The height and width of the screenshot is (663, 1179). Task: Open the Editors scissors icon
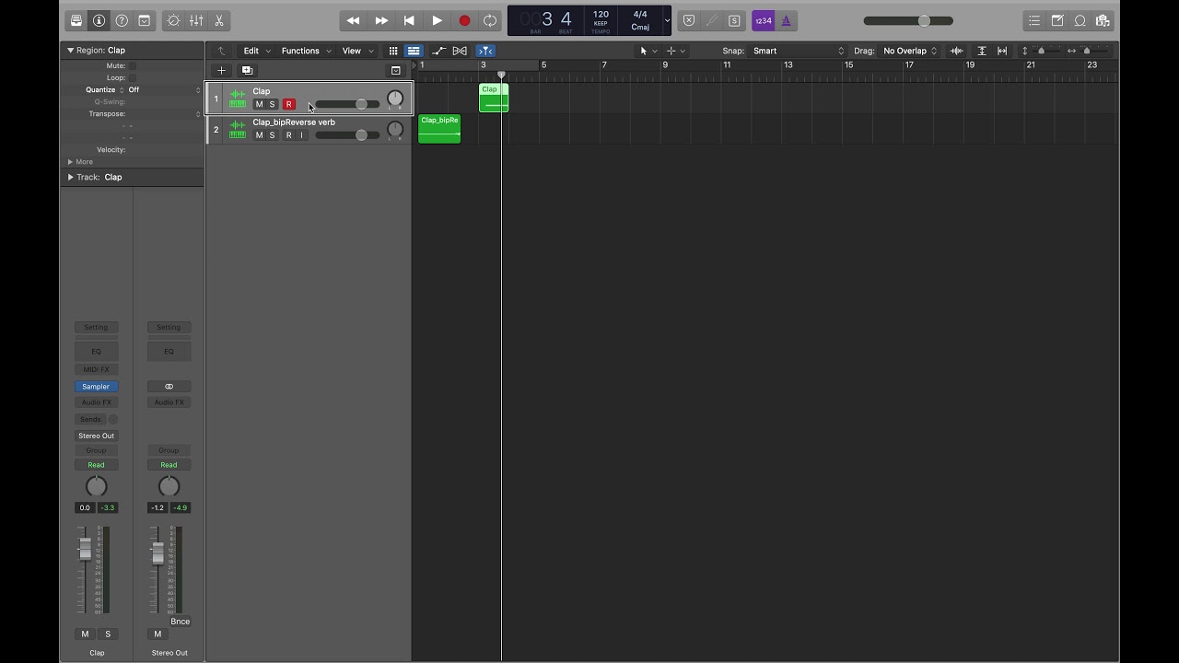coord(219,20)
